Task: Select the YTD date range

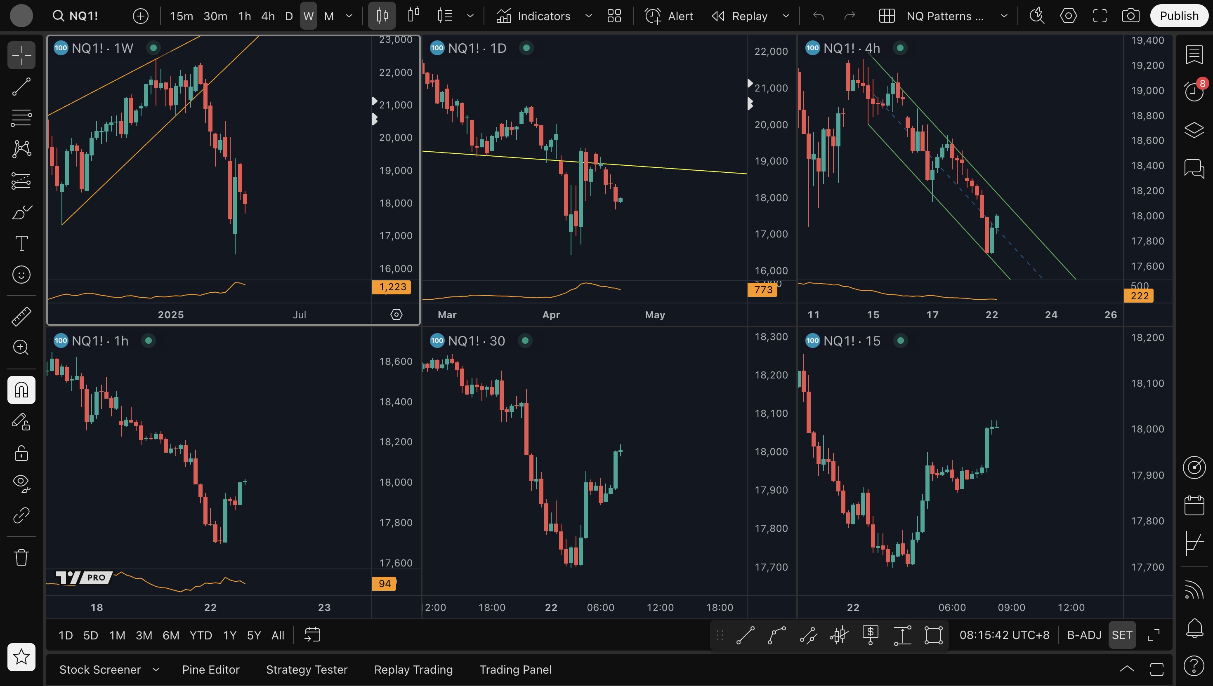Action: pyautogui.click(x=201, y=635)
